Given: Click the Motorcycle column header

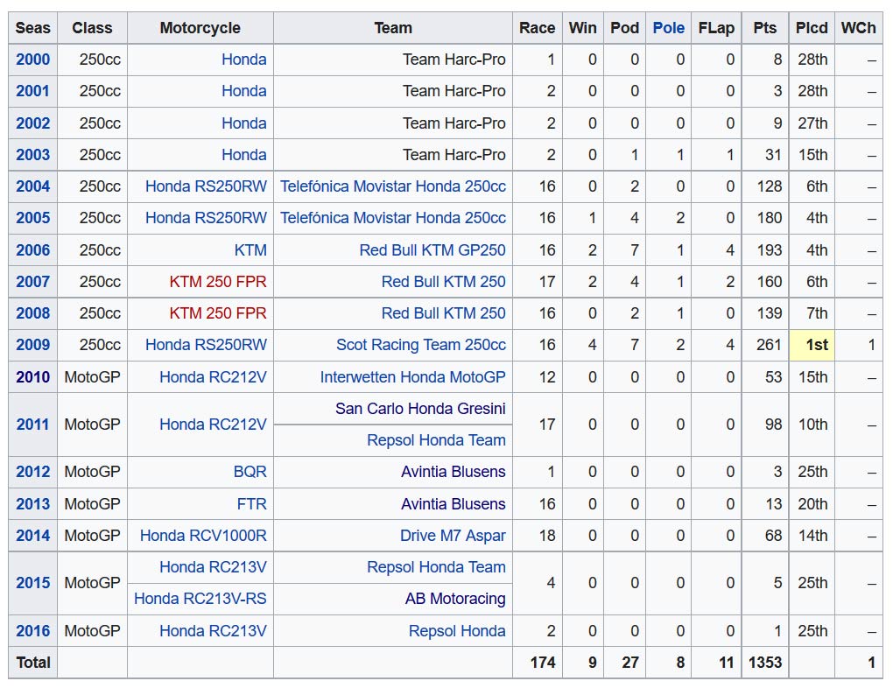Looking at the screenshot, I should [x=200, y=28].
